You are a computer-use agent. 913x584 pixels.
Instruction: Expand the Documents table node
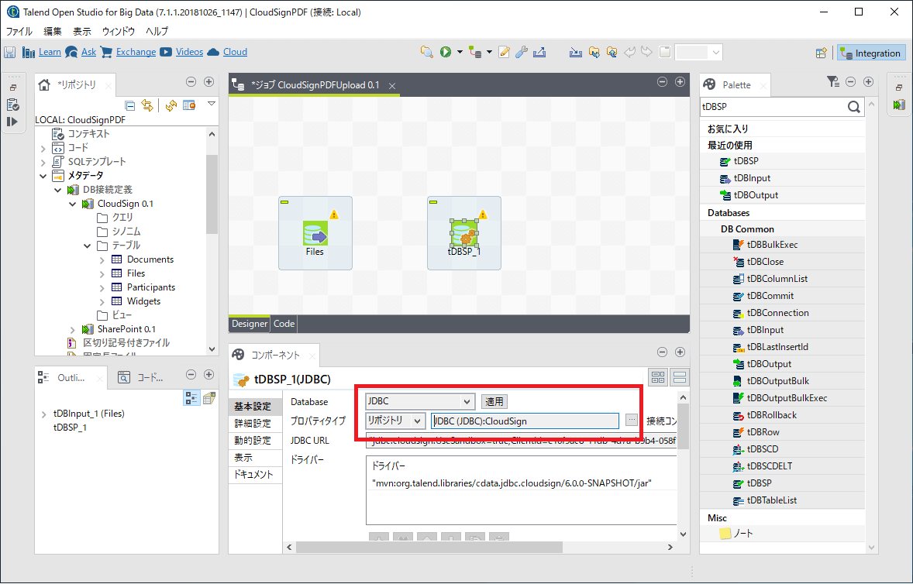(x=102, y=259)
